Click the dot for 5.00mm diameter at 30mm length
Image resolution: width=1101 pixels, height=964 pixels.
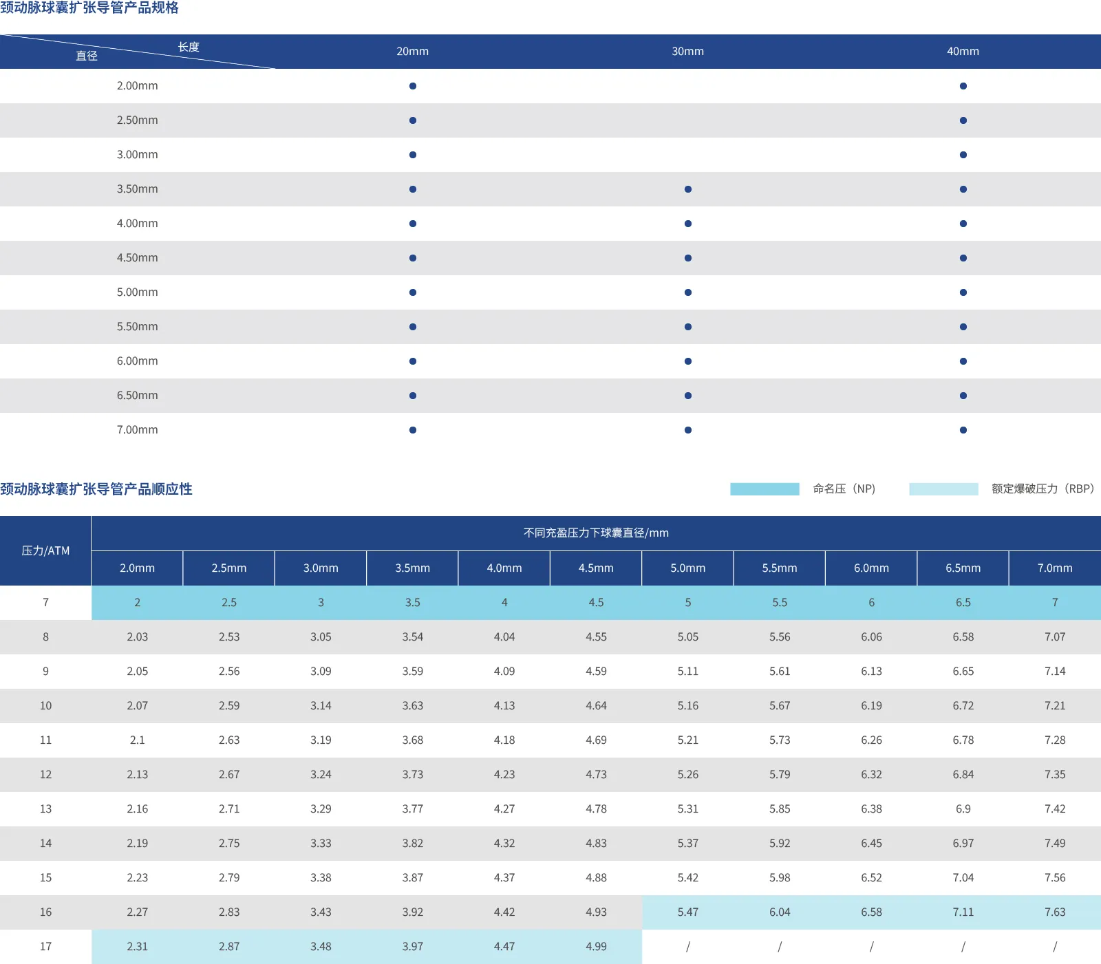(x=688, y=292)
